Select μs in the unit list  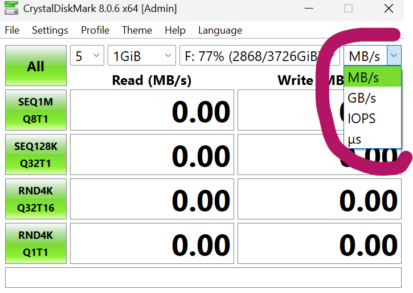pyautogui.click(x=373, y=139)
